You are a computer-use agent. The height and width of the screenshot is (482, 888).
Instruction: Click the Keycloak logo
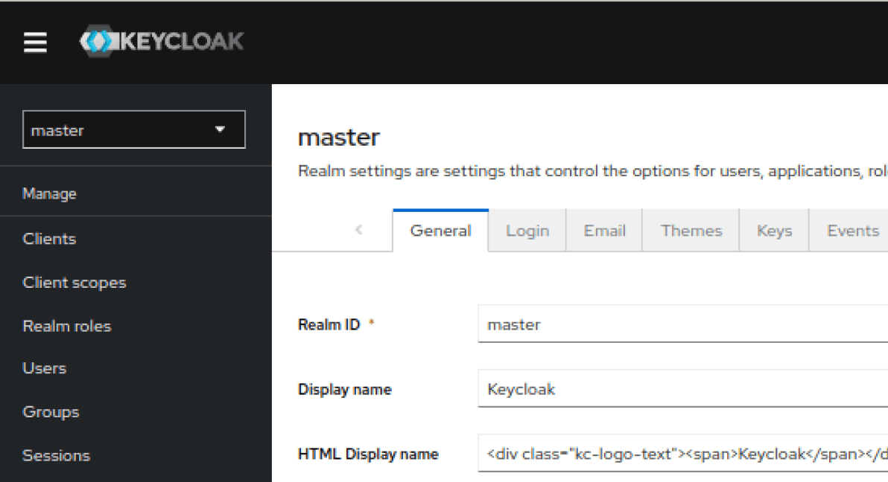(162, 42)
